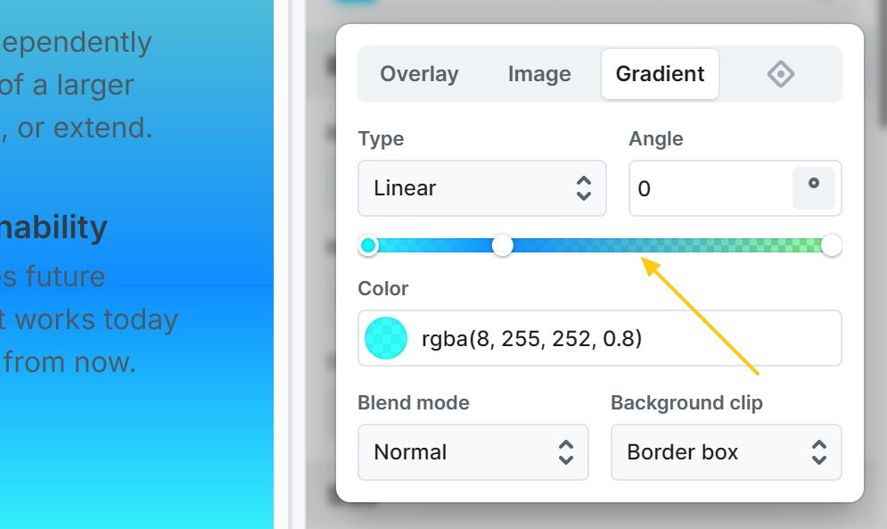The width and height of the screenshot is (887, 529).
Task: Switch to the Overlay tab
Action: tap(419, 74)
